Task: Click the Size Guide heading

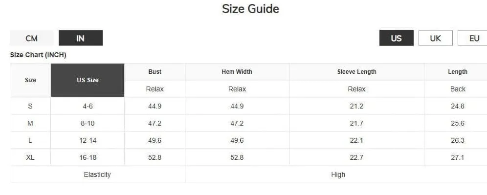Action: 250,9
